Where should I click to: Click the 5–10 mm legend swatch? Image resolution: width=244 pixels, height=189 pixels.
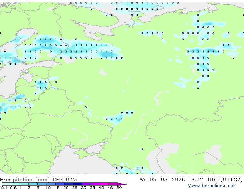coord(42,184)
